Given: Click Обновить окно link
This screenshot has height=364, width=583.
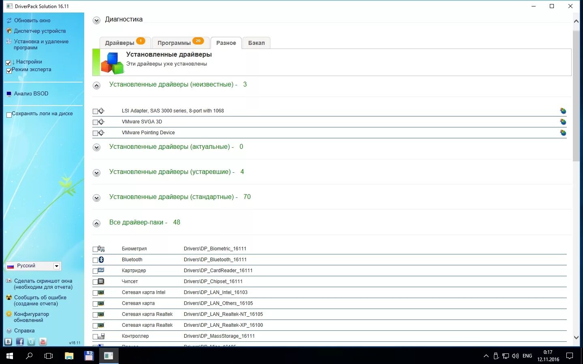Looking at the screenshot, I should 32,20.
